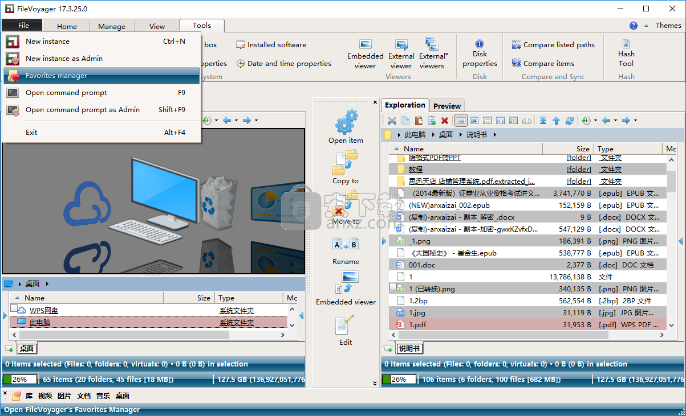Sort right pane by Size column header
The image size is (686, 416).
[x=567, y=149]
